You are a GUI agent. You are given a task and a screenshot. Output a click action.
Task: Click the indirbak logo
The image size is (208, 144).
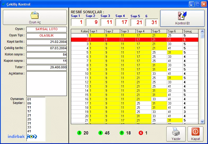[x=22, y=136]
